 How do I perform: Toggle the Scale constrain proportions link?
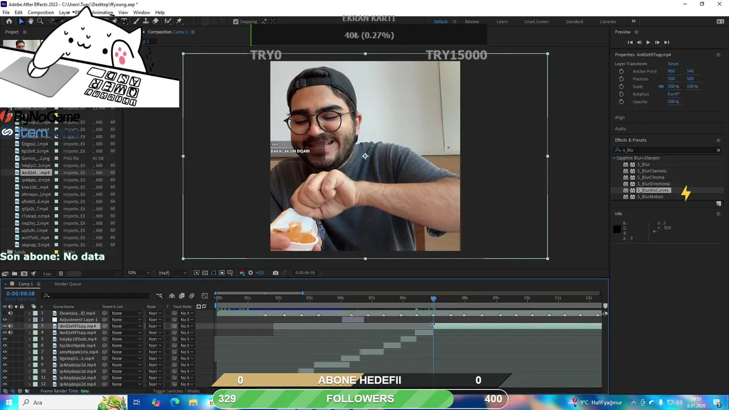pos(661,87)
